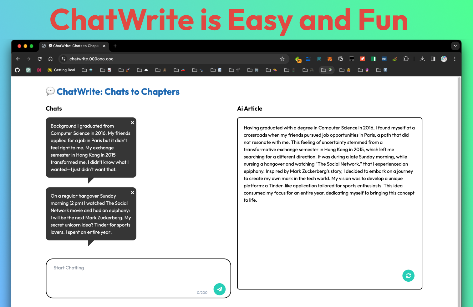Viewport: 473px width, 307px height.
Task: Regenerate the AI article with the refresh icon
Action: [408, 275]
